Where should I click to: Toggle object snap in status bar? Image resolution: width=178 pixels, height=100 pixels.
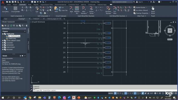coord(138,93)
